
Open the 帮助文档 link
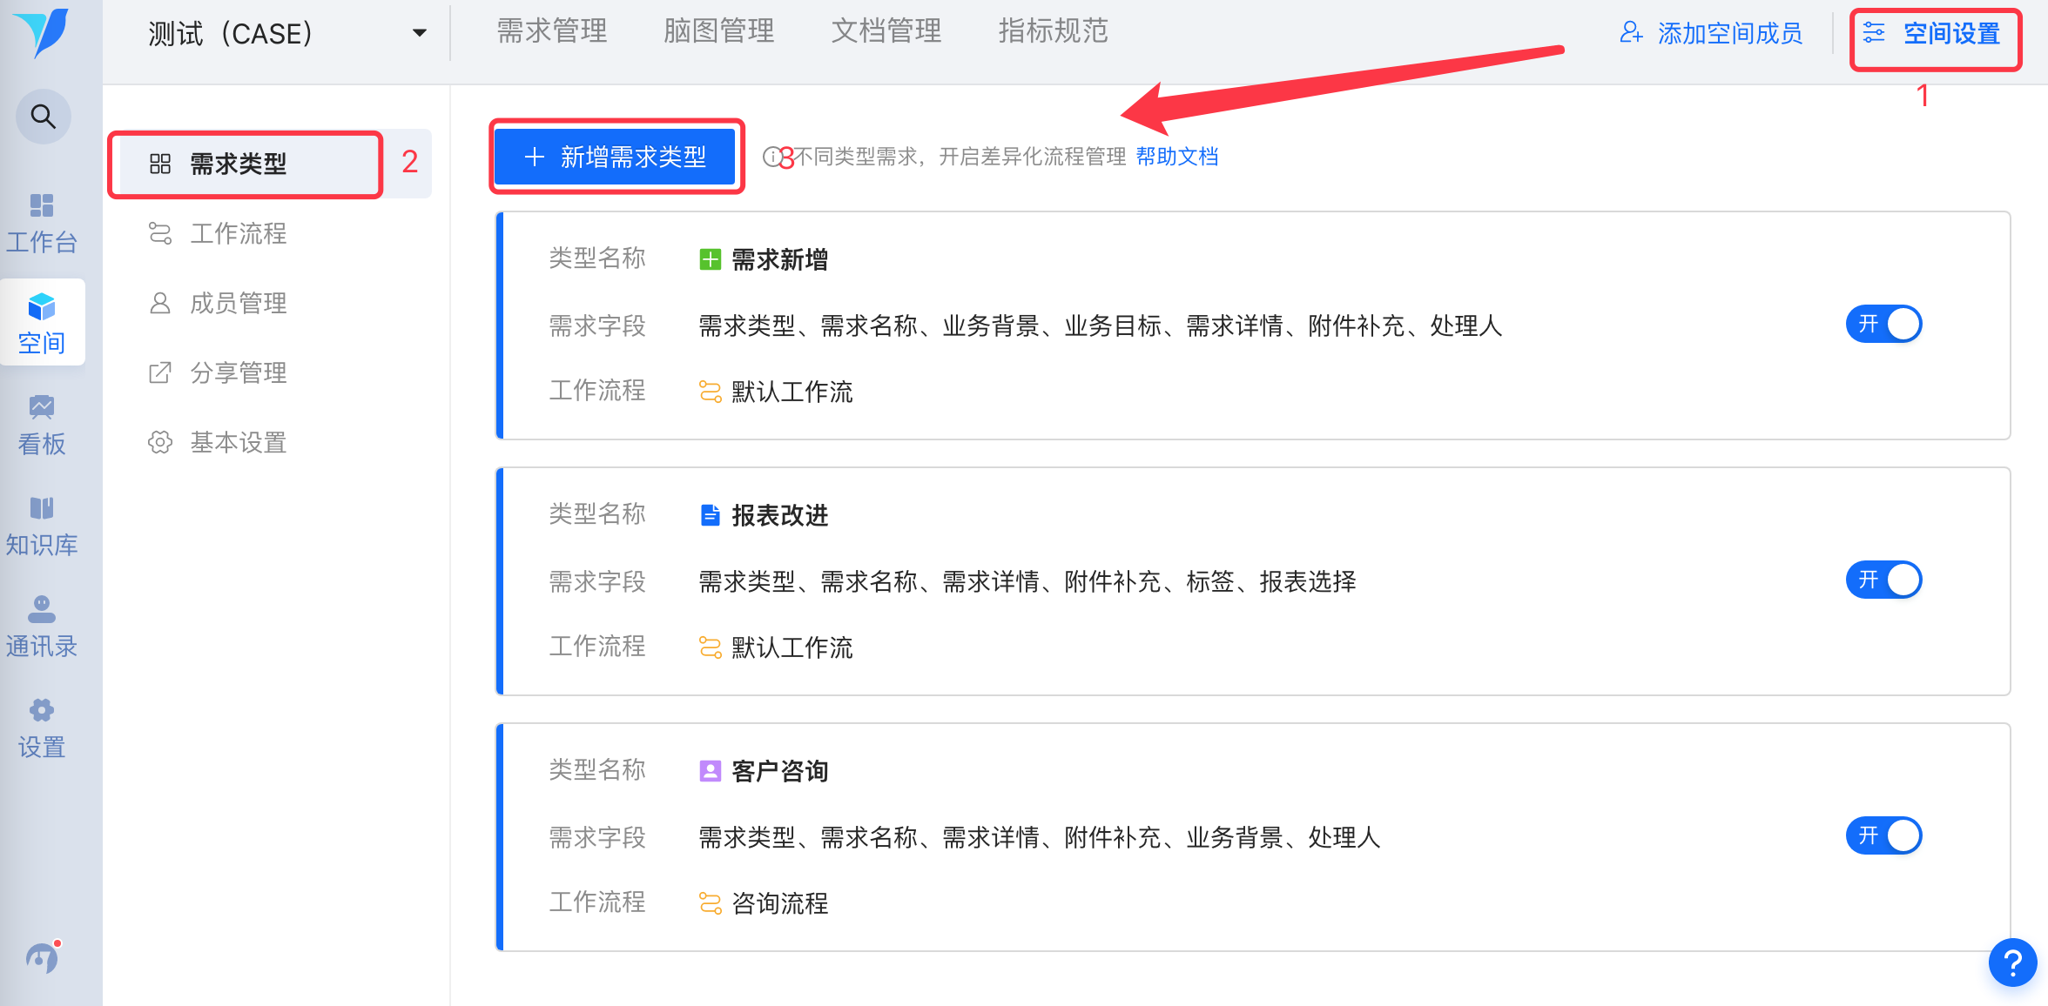[x=1176, y=157]
